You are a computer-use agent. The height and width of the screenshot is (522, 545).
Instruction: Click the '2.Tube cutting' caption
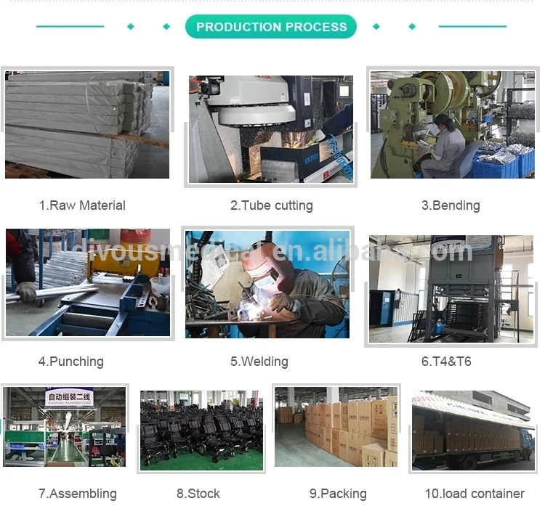tap(272, 205)
